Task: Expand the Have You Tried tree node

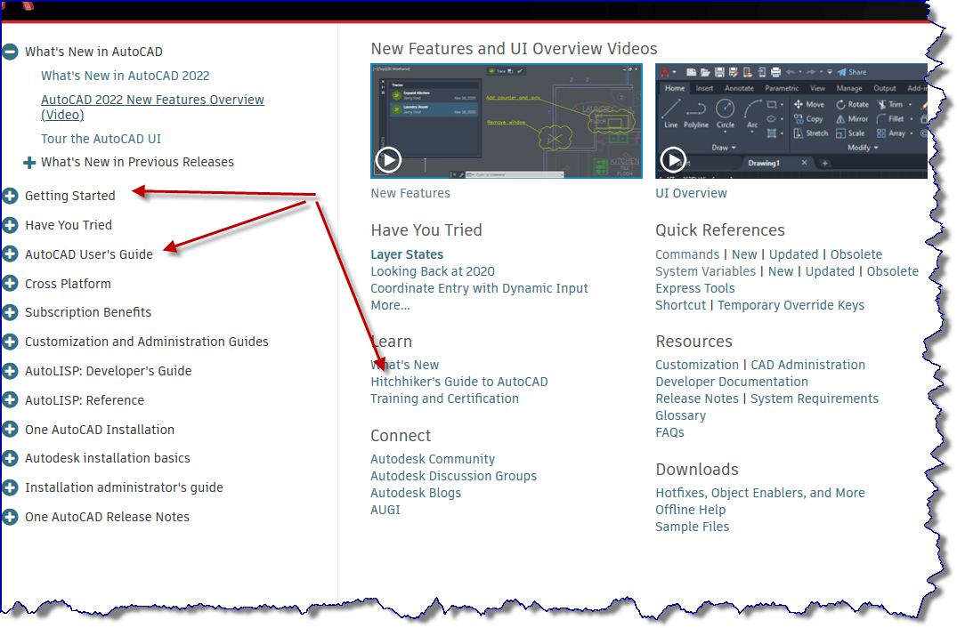Action: [x=10, y=225]
